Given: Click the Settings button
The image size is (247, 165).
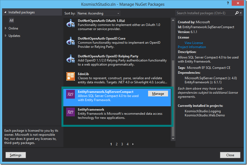Looking at the screenshot, I should (x=16, y=155).
